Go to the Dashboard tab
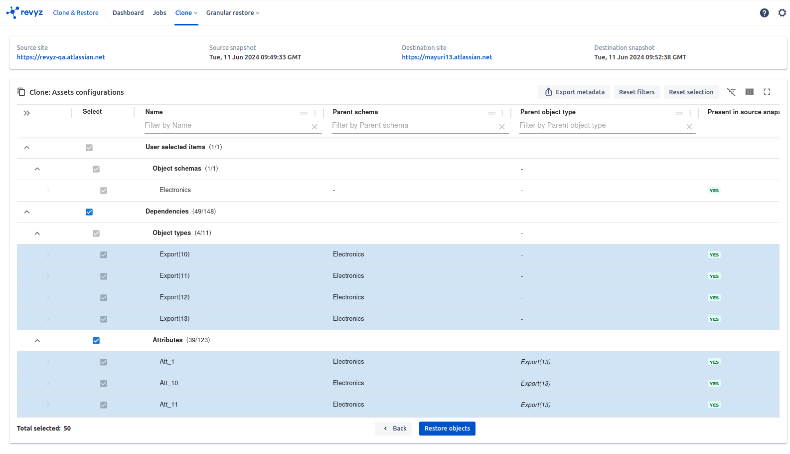The image size is (790, 454). pos(128,13)
